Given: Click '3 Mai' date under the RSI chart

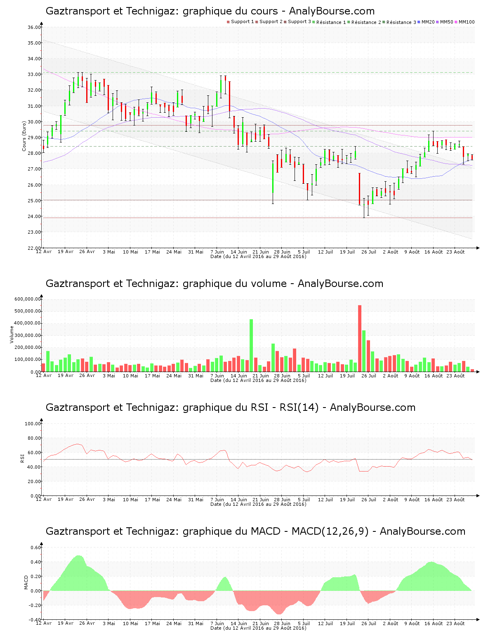Looking at the screenshot, I should pos(109,500).
